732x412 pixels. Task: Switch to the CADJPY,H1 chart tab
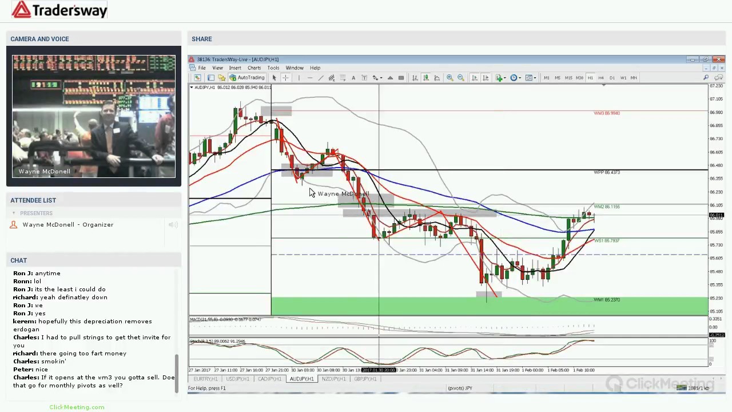click(269, 379)
